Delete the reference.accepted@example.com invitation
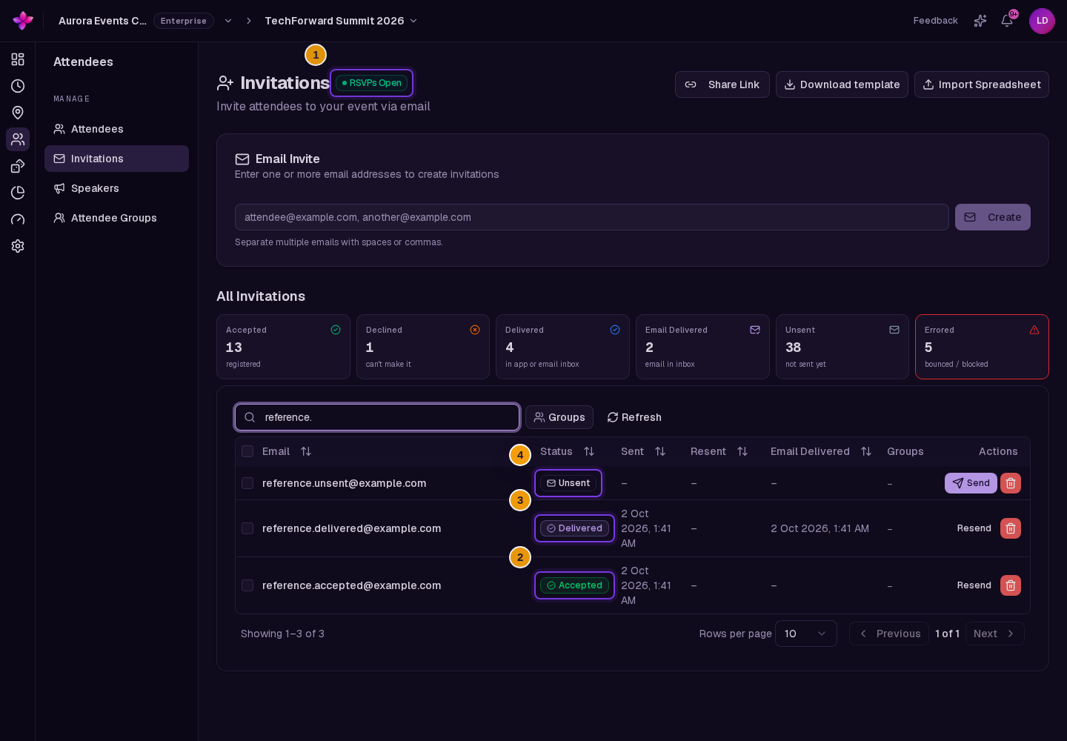Viewport: 1067px width, 741px height. coord(1011,585)
